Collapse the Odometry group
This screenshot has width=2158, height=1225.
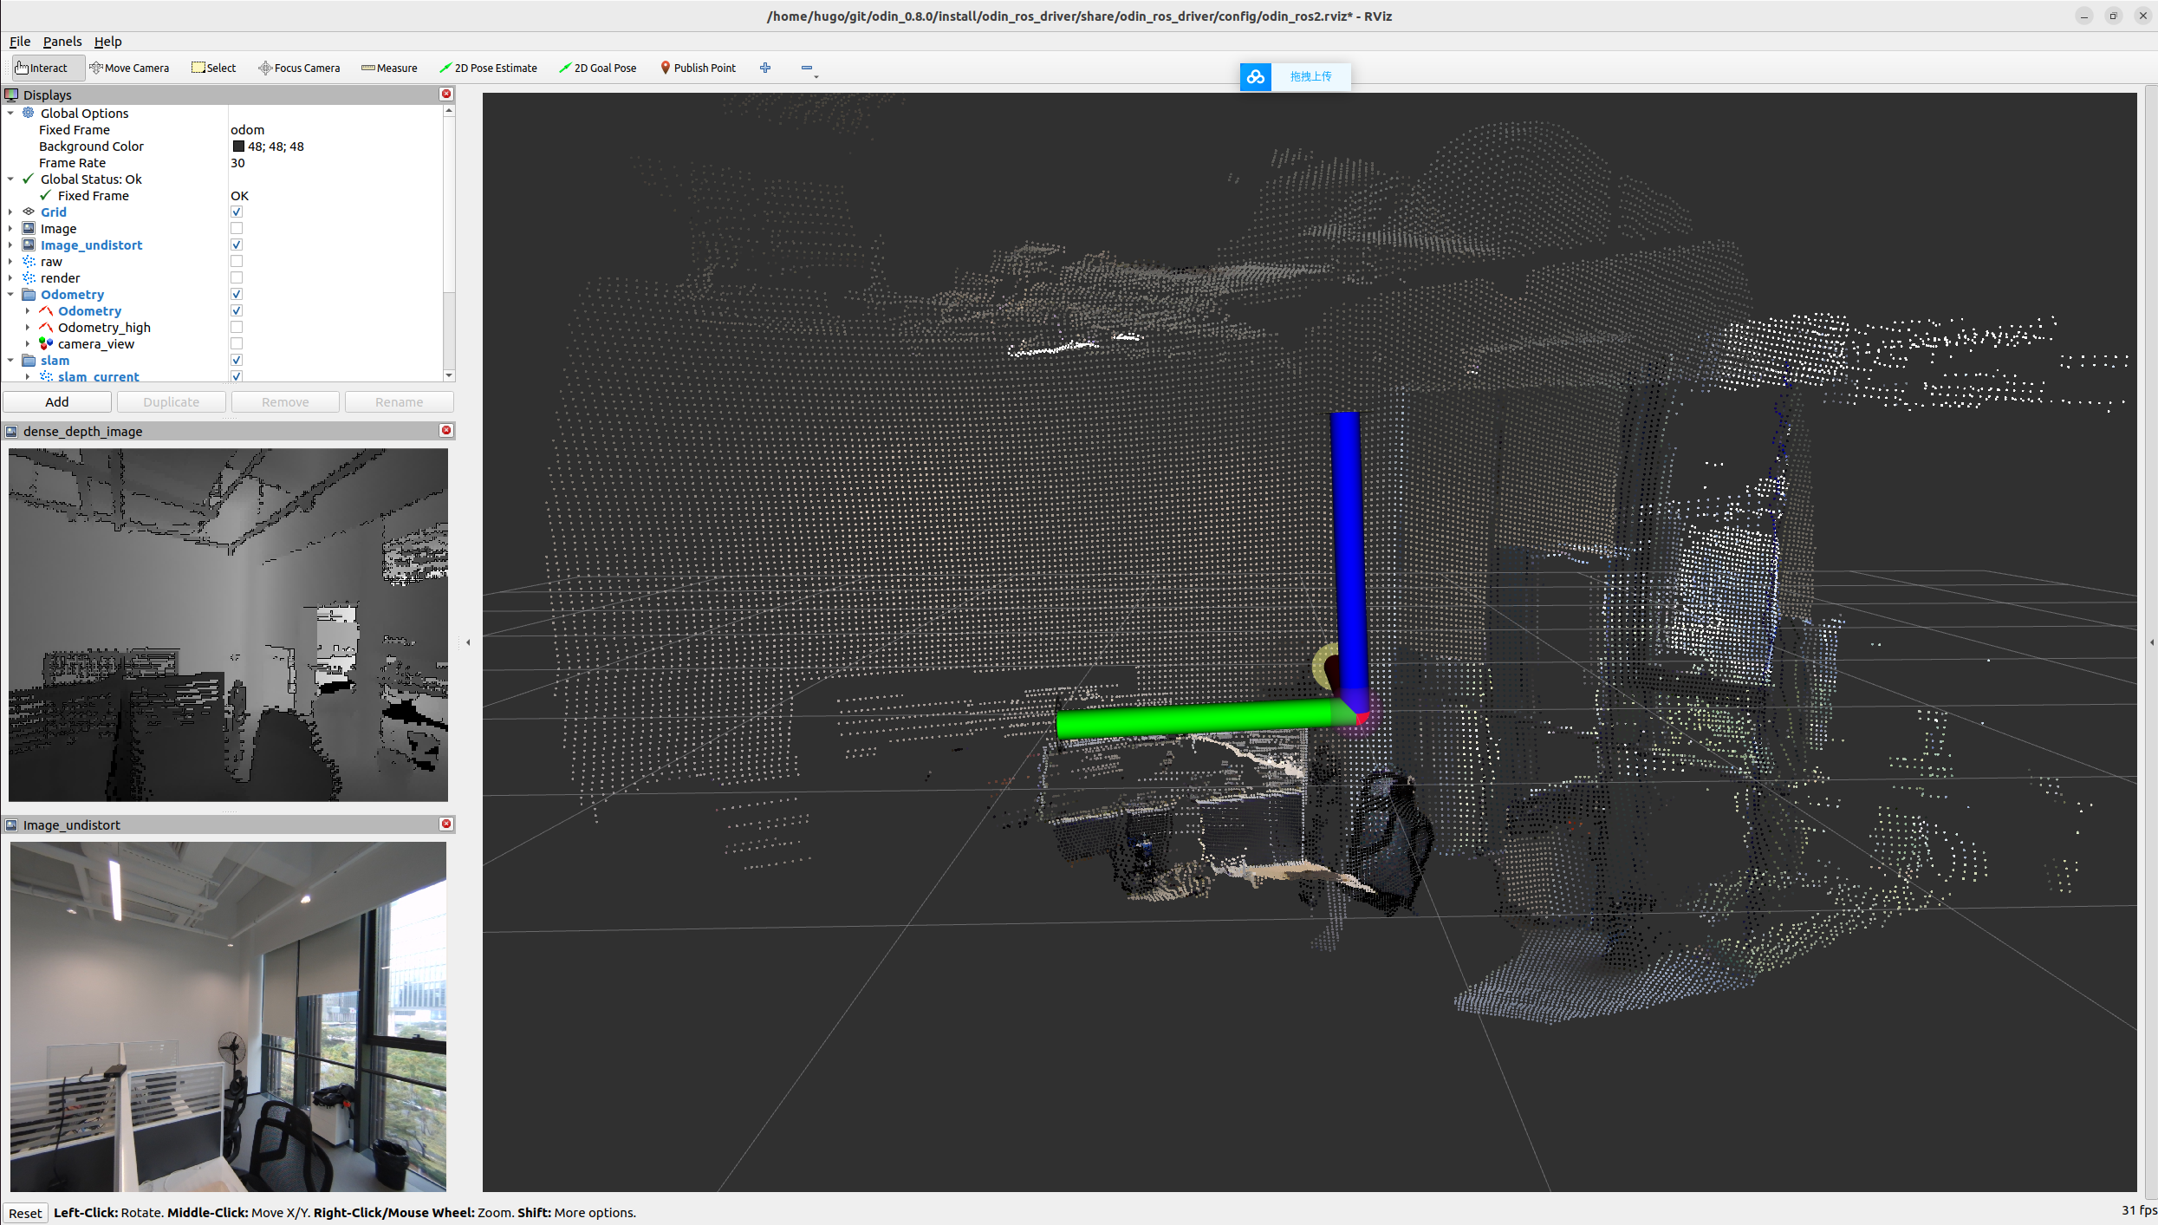10,295
